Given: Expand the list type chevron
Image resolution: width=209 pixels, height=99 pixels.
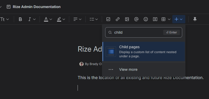Looking at the screenshot, I should (97, 19).
